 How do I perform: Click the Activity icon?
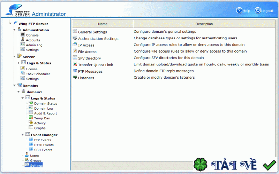[31, 122]
